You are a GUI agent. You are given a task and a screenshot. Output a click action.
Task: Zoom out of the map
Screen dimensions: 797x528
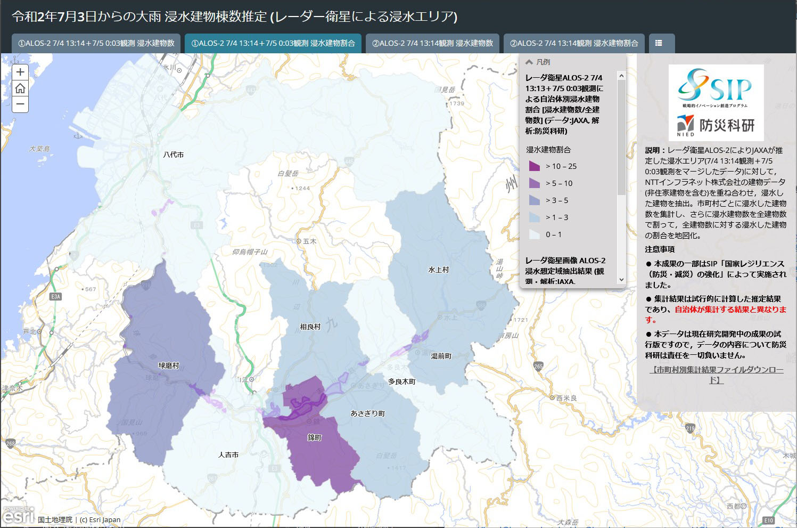click(x=20, y=104)
